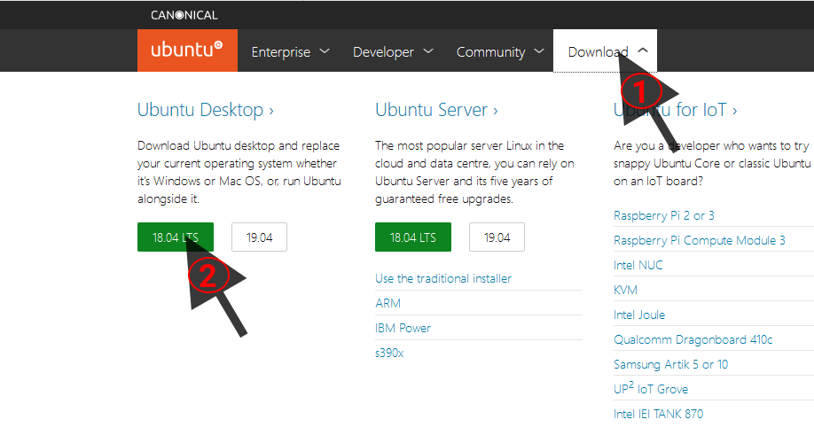Choose Ubuntu Desktop 19.04 button
Image resolution: width=814 pixels, height=443 pixels.
(x=259, y=237)
